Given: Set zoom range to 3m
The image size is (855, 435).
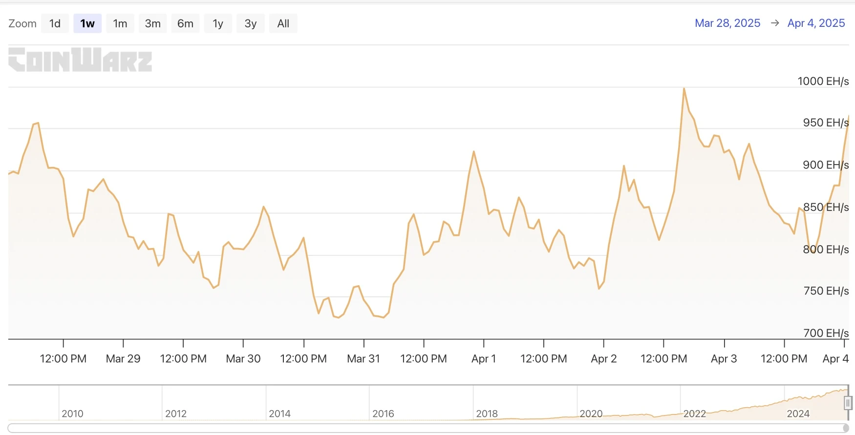Looking at the screenshot, I should pos(152,23).
